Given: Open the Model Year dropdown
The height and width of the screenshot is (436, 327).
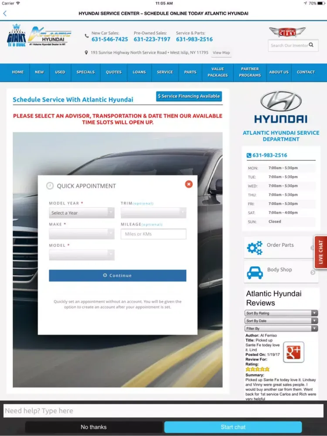Looking at the screenshot, I should pyautogui.click(x=82, y=213).
